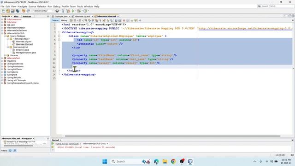This screenshot has height=166, width=295.
Task: Click the Redo toolbar icon
Action: click(28, 11)
